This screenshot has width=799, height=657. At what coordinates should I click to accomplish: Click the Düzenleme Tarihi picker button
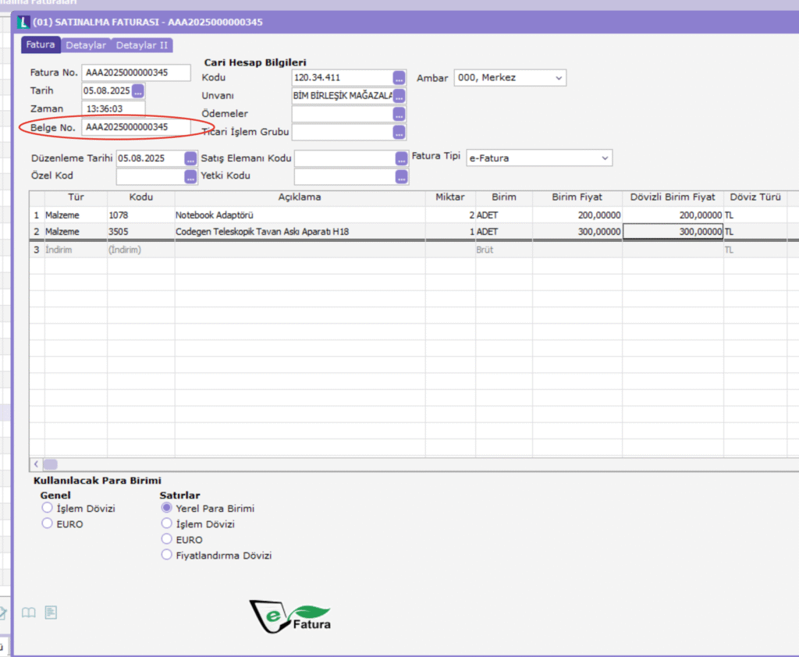point(190,158)
